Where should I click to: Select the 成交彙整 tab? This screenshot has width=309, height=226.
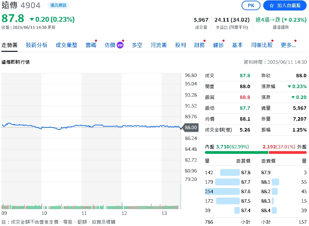pos(66,45)
